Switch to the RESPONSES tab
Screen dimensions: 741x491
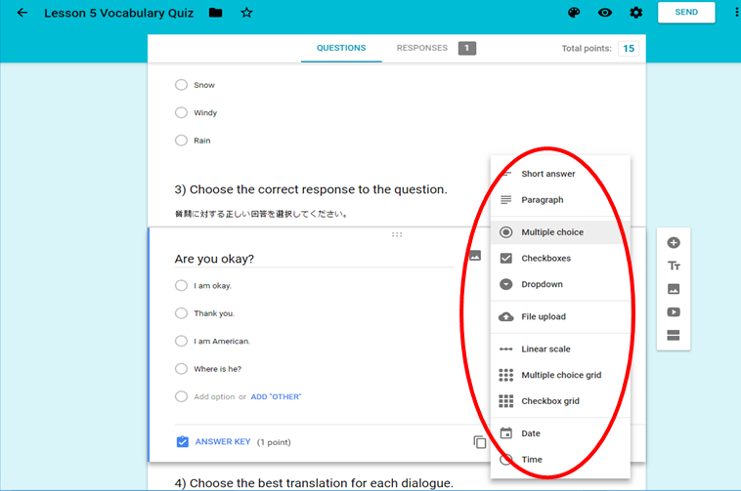click(422, 48)
